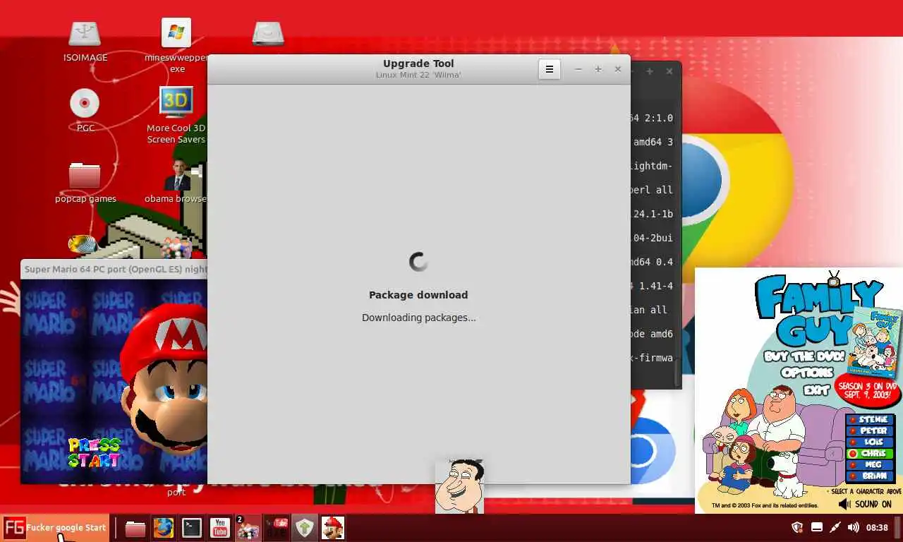This screenshot has width=903, height=542.
Task: Open the ISOIMAGE desktop icon
Action: (x=85, y=40)
